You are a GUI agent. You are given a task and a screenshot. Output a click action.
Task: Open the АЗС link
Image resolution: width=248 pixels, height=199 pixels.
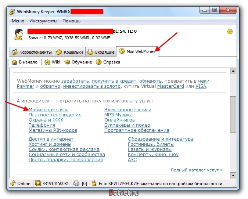pos(132,160)
